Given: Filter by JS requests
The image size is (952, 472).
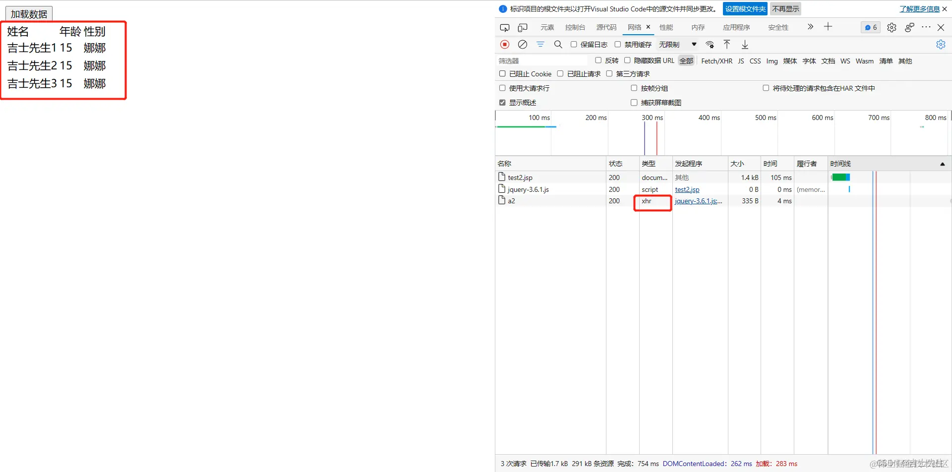Looking at the screenshot, I should [741, 61].
